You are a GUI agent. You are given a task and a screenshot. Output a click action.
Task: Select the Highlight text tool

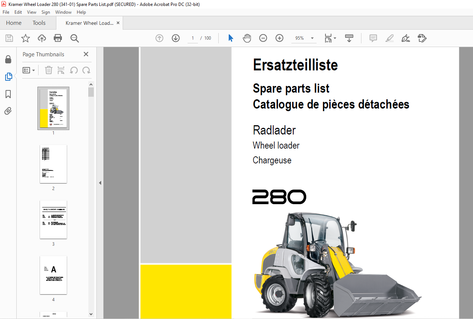390,38
